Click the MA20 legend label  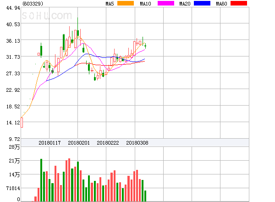185,4
